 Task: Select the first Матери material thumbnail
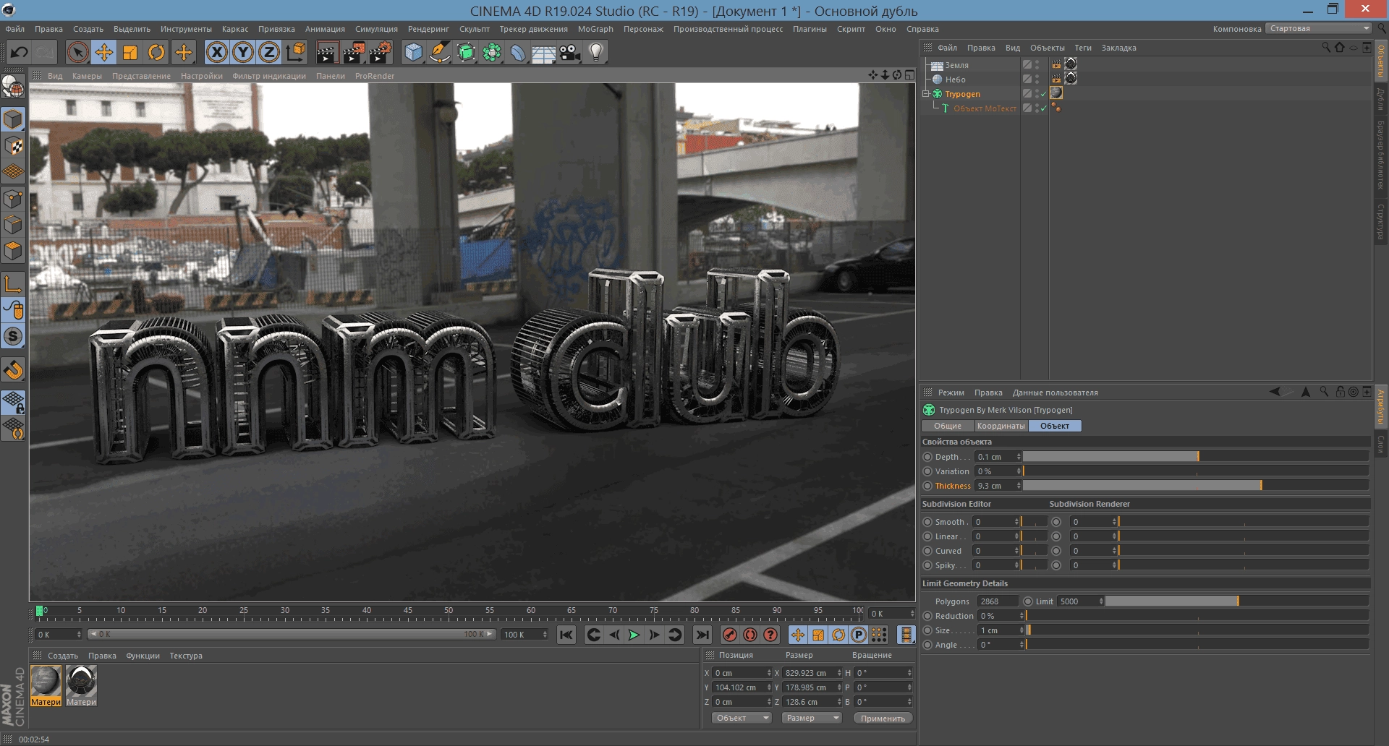point(46,685)
